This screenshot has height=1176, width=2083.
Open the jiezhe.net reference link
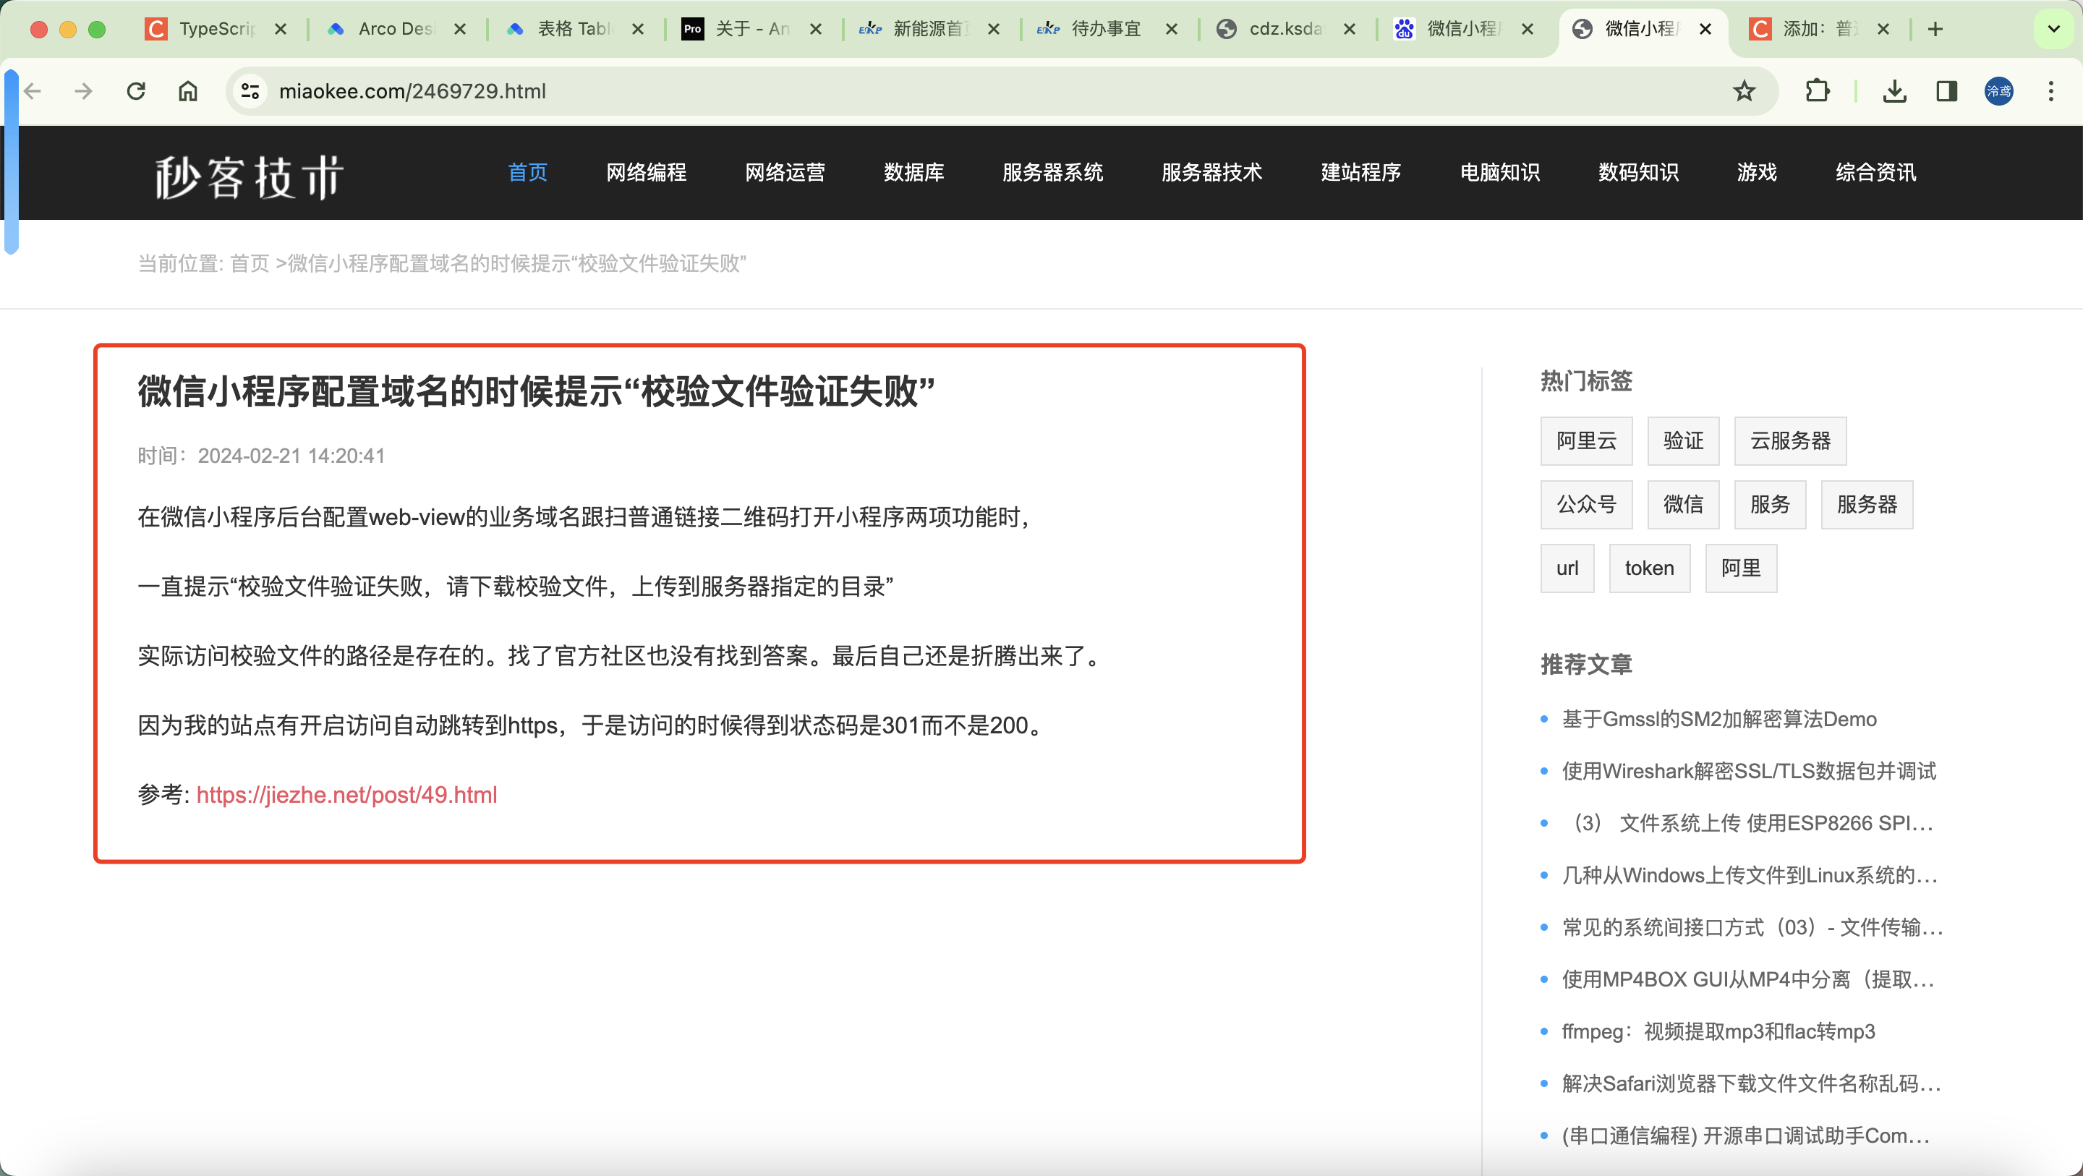[x=347, y=794]
